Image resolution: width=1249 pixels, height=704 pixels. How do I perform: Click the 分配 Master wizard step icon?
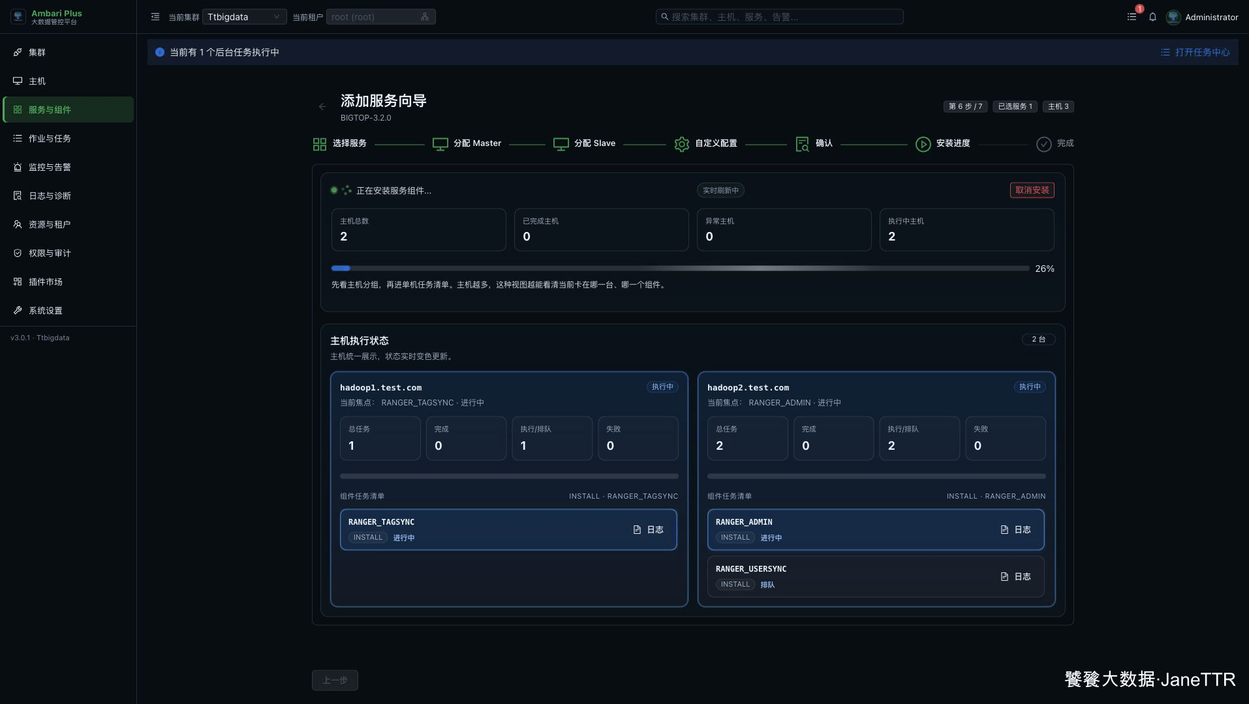tap(440, 144)
